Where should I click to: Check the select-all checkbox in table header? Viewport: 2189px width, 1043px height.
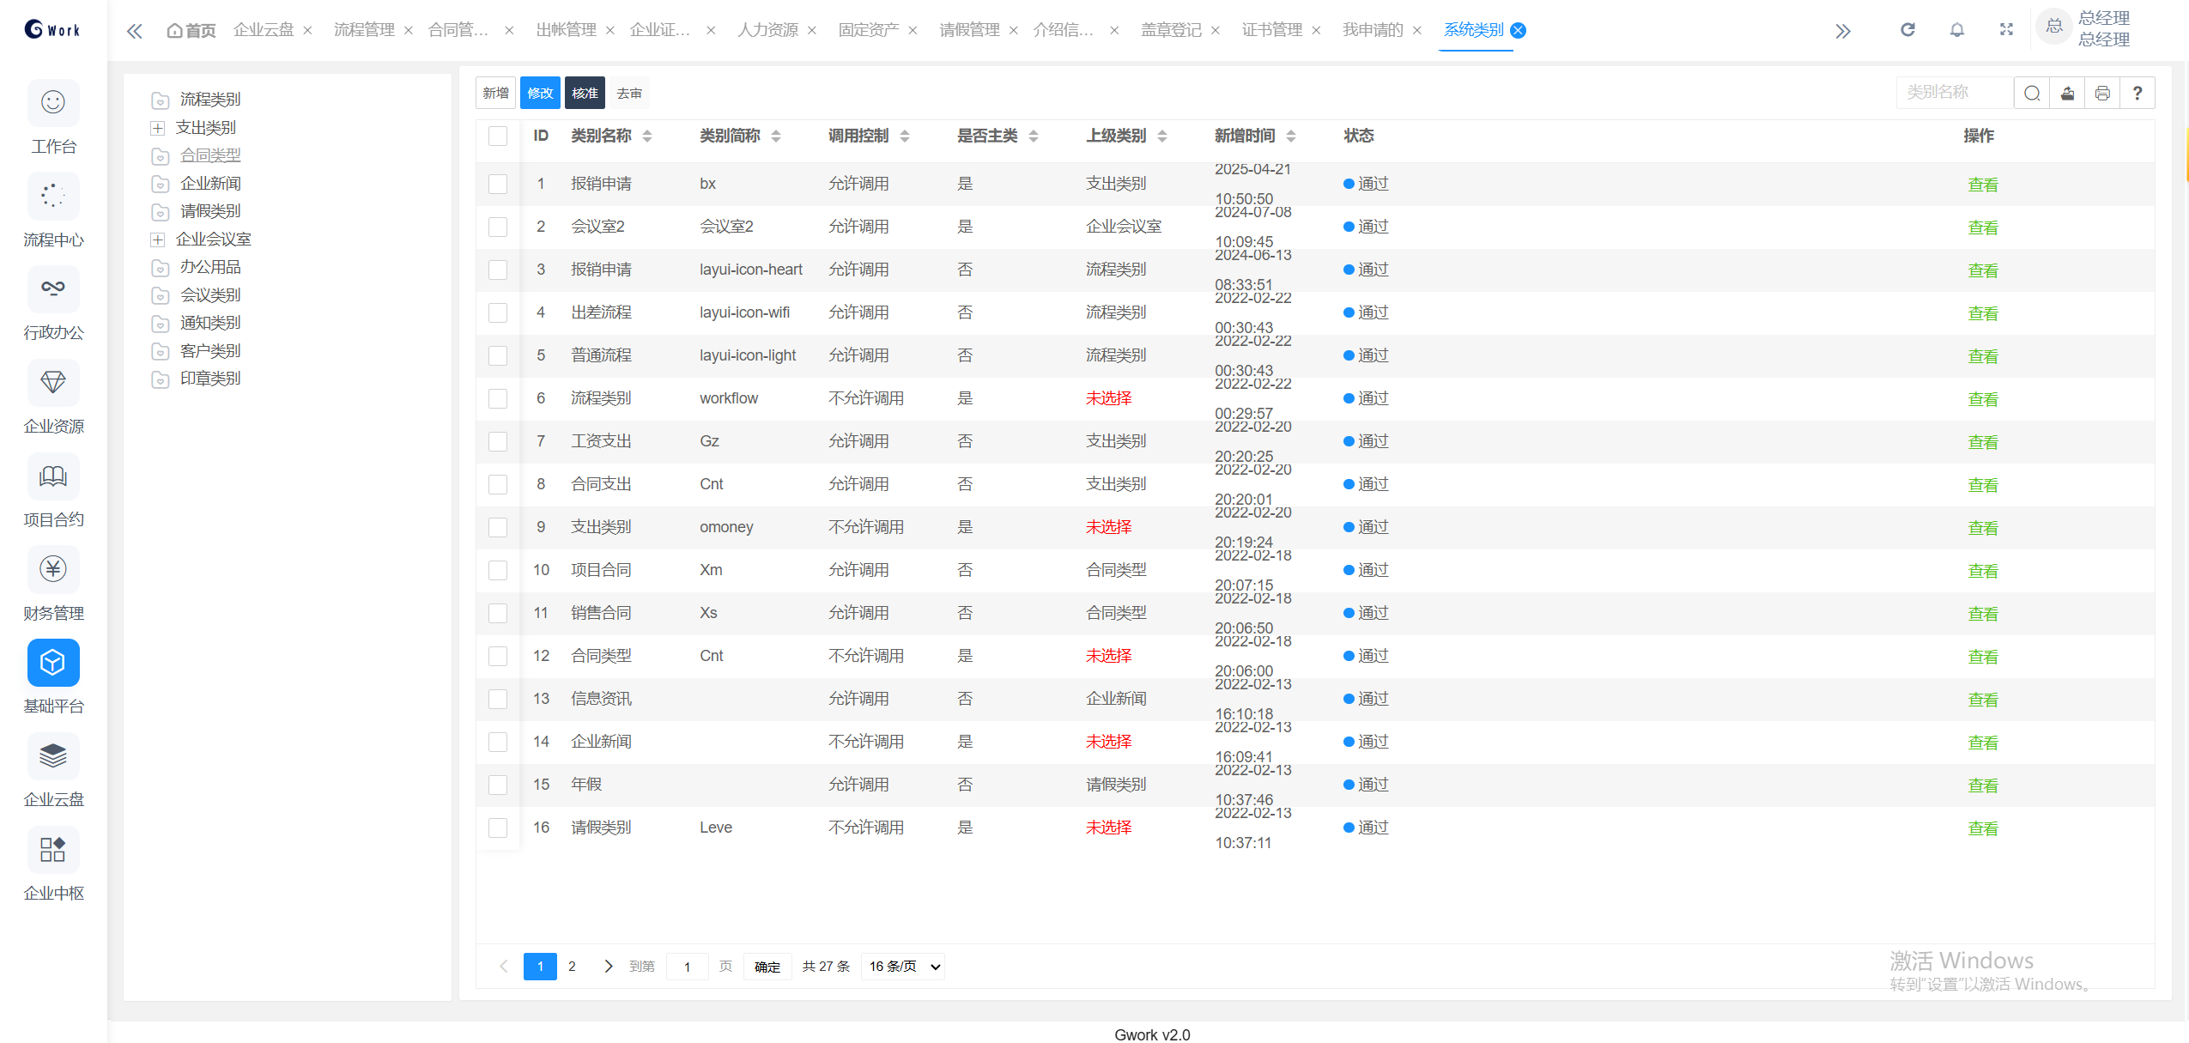coord(498,136)
